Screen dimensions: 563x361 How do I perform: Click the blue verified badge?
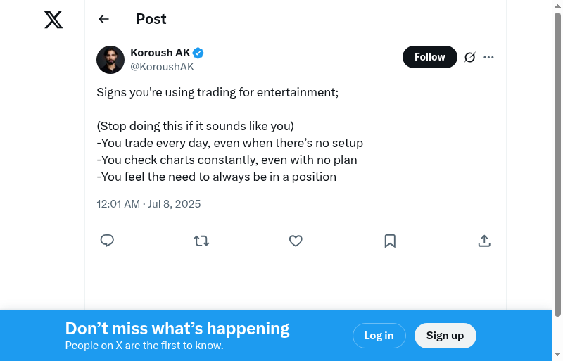tap(198, 53)
